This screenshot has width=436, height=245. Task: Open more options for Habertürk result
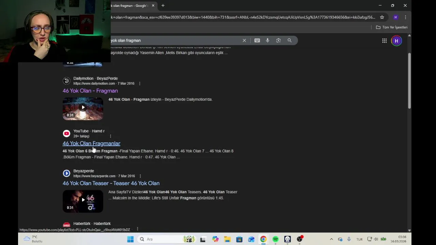137,229
